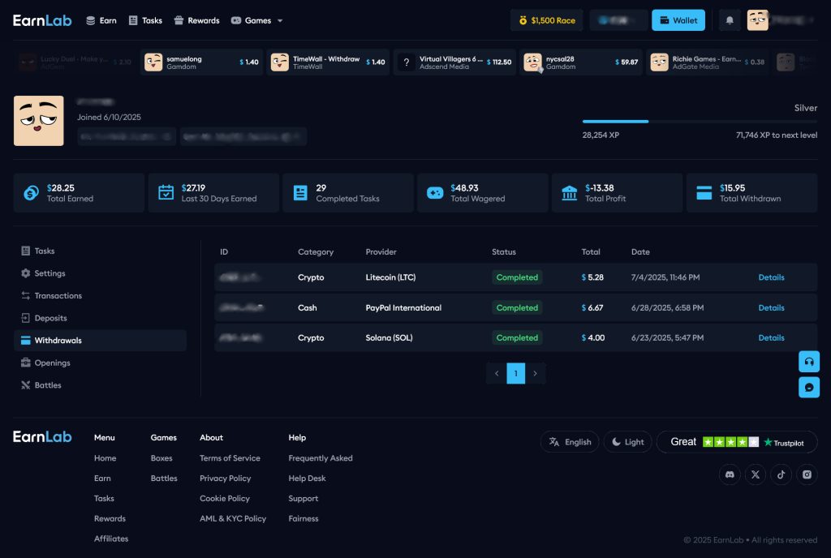Viewport: 831px width, 558px height.
Task: Open Terms of Service footer link
Action: pos(230,458)
